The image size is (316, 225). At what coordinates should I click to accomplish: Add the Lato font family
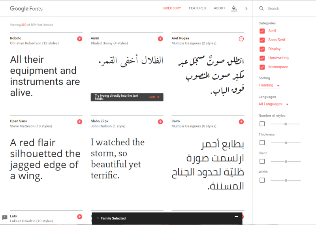click(x=80, y=217)
